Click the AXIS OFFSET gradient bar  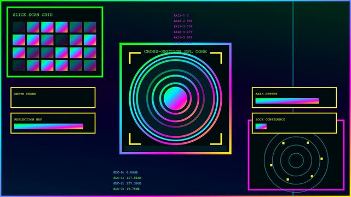pos(287,101)
